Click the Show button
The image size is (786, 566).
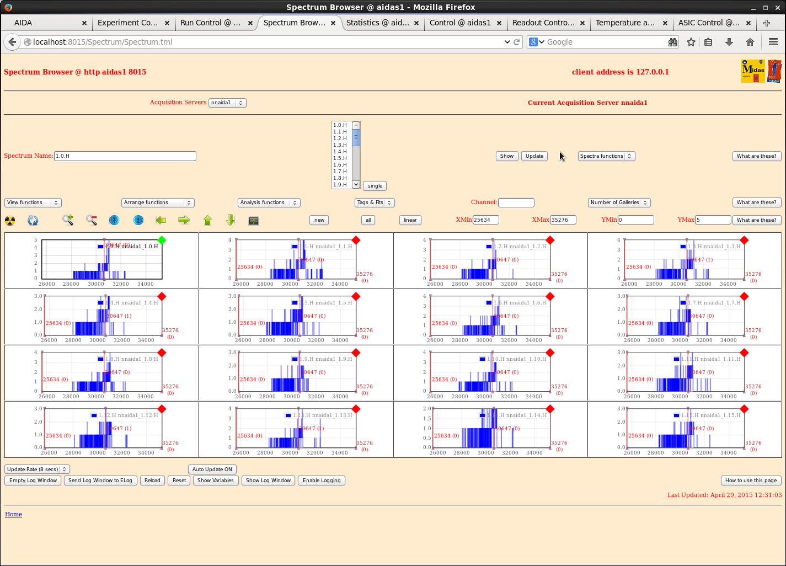click(507, 156)
